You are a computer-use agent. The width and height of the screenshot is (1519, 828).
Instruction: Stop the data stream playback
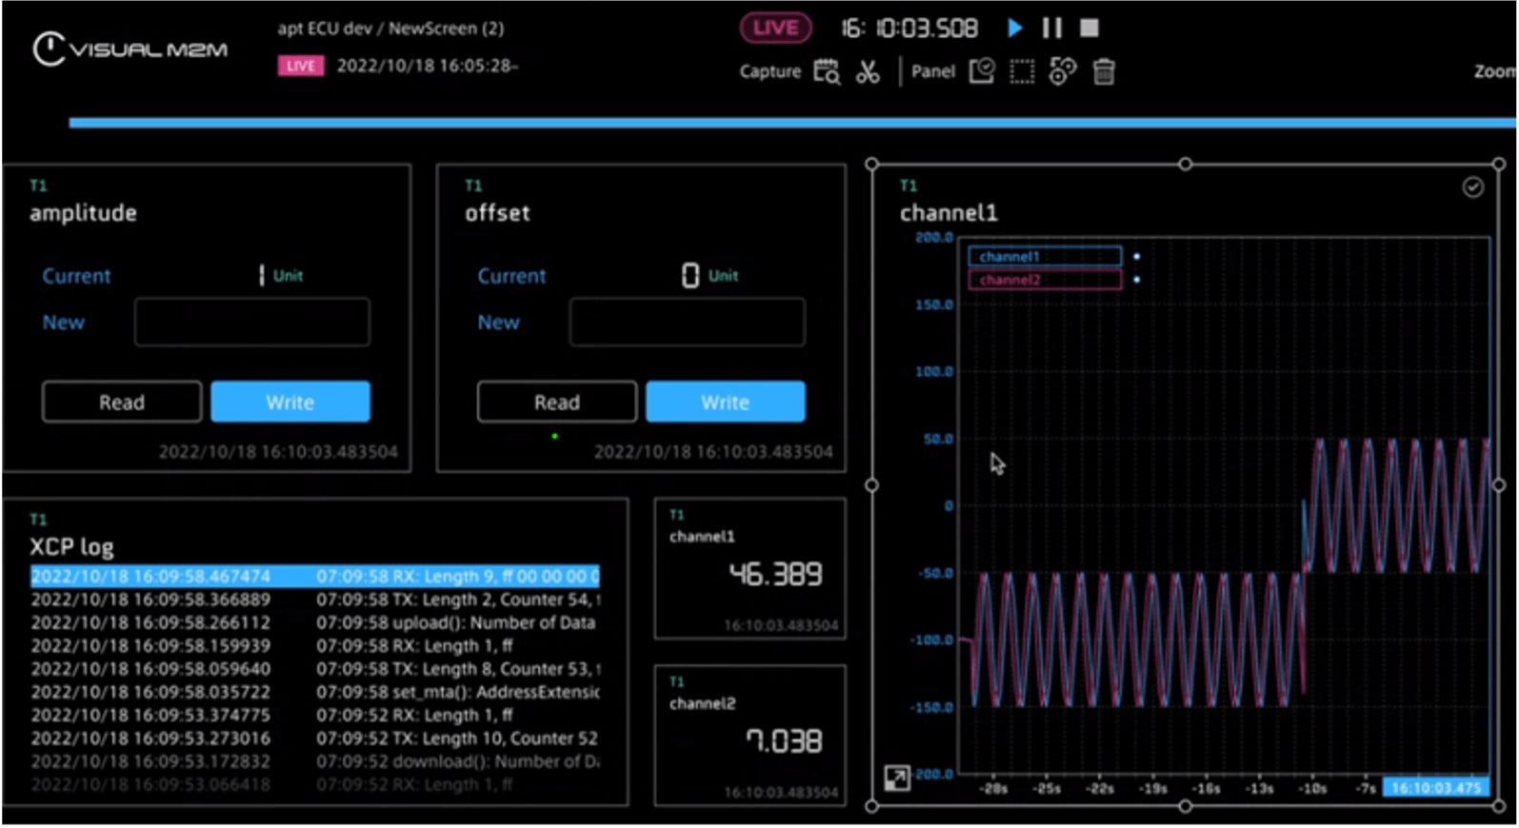pos(1089,28)
